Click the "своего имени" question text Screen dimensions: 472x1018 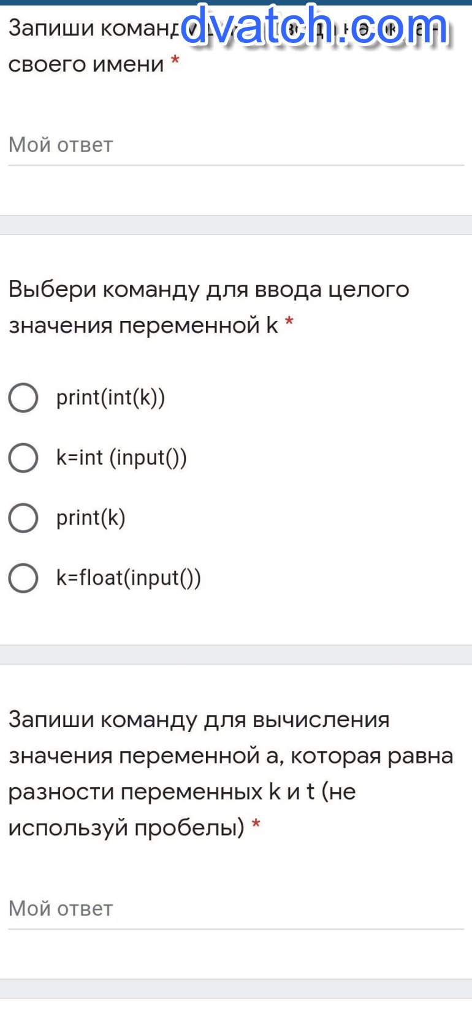click(x=86, y=64)
